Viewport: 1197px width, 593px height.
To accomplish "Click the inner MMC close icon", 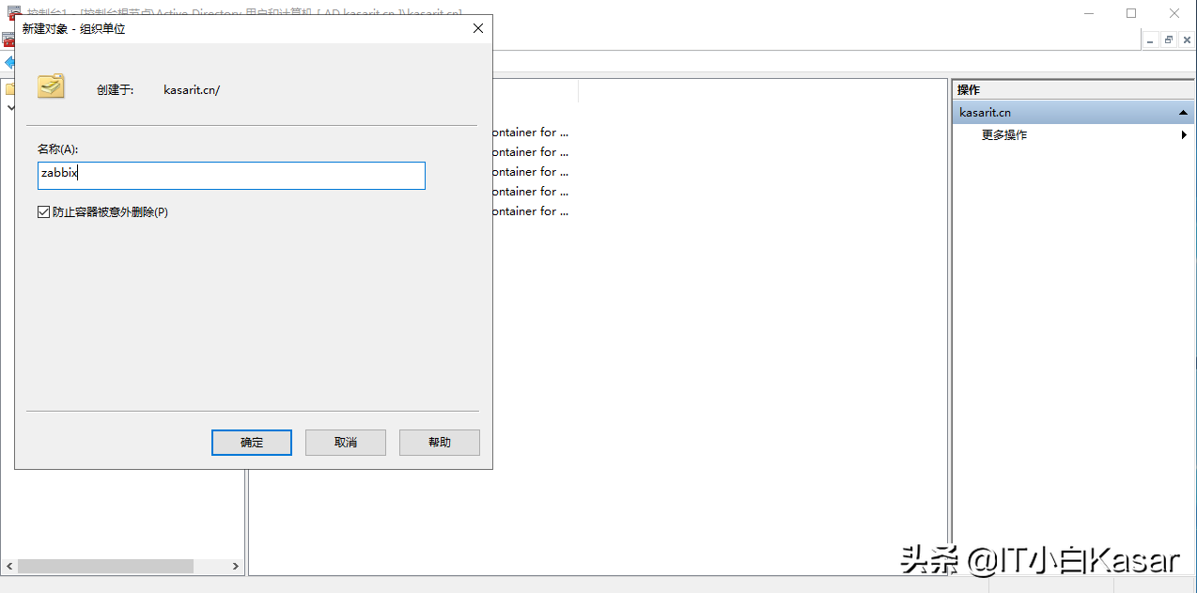I will tap(1187, 39).
